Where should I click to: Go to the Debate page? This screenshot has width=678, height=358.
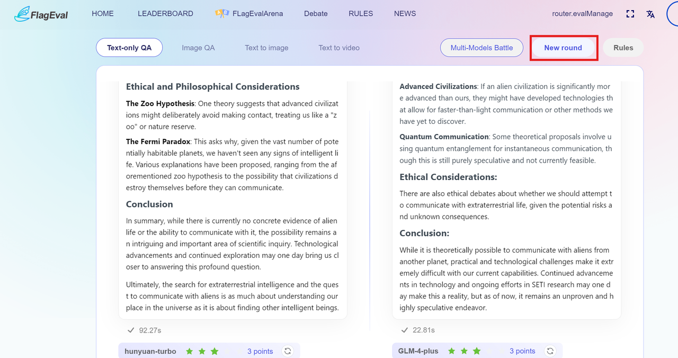[316, 14]
